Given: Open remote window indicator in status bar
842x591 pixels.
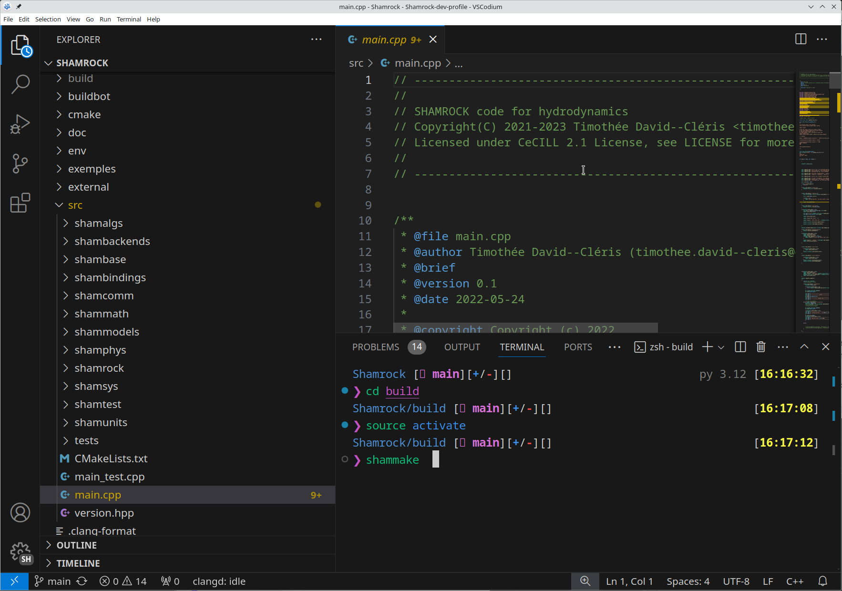Looking at the screenshot, I should coord(14,581).
